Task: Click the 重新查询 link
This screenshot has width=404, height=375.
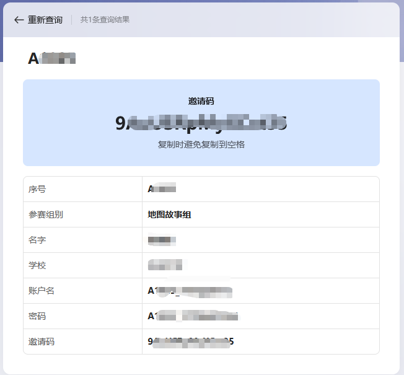Action: (x=45, y=20)
